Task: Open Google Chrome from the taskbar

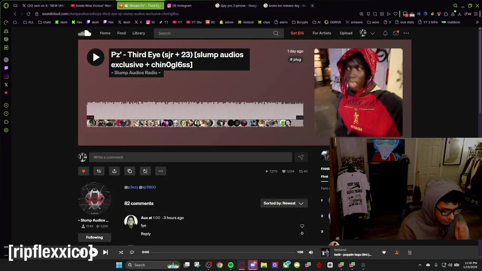Action: pos(220,265)
